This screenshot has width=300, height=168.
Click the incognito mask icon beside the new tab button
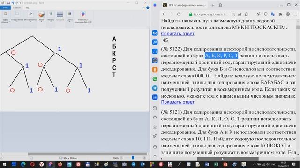tap(220, 5)
